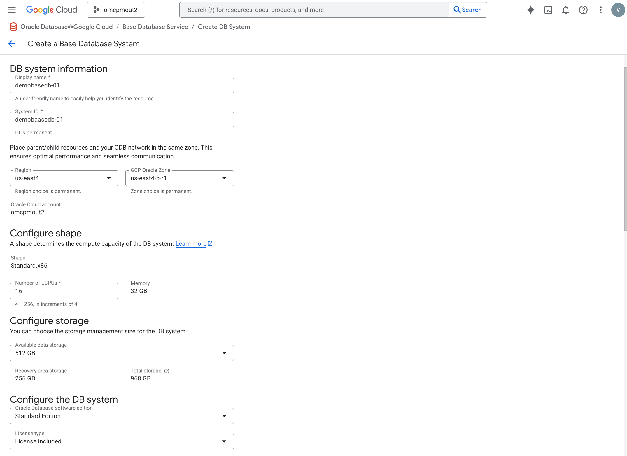Open the notifications bell
This screenshot has width=627, height=456.
tap(566, 10)
